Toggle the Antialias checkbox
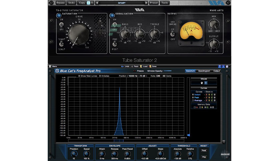The width and height of the screenshot is (279, 161). [x=100, y=76]
